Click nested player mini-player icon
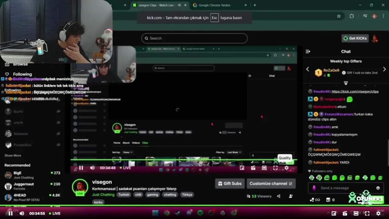This screenshot has height=219, width=389. point(242,168)
